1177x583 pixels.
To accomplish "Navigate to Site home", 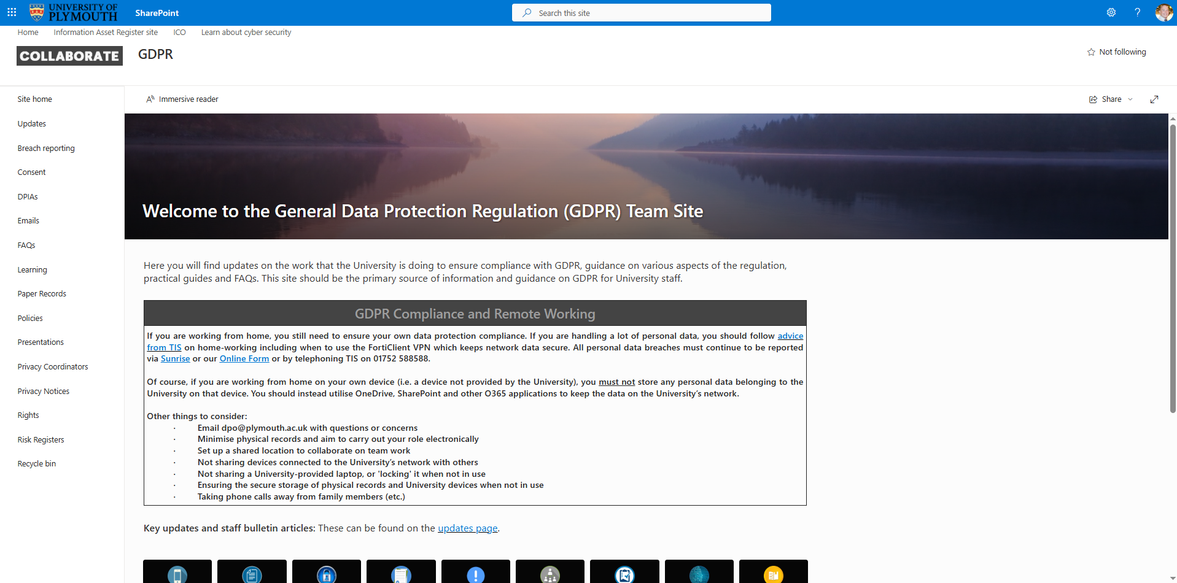I will coord(35,99).
